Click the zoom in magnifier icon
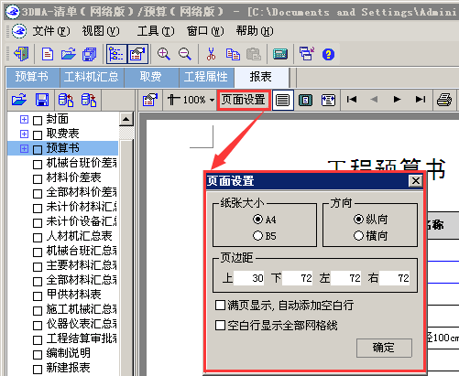Image resolution: width=459 pixels, height=376 pixels. (x=164, y=54)
